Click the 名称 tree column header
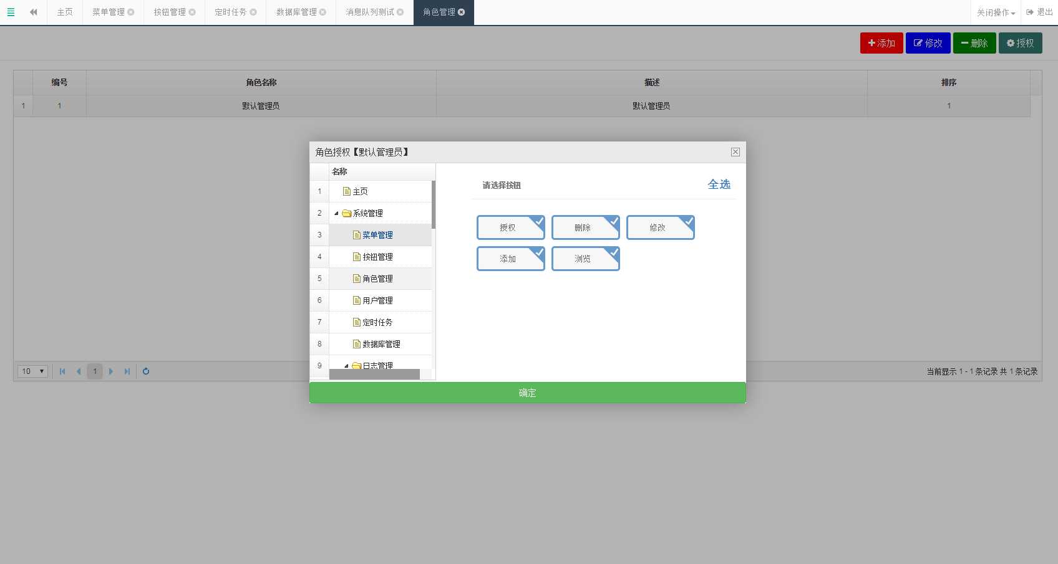This screenshot has width=1058, height=564. (382, 171)
